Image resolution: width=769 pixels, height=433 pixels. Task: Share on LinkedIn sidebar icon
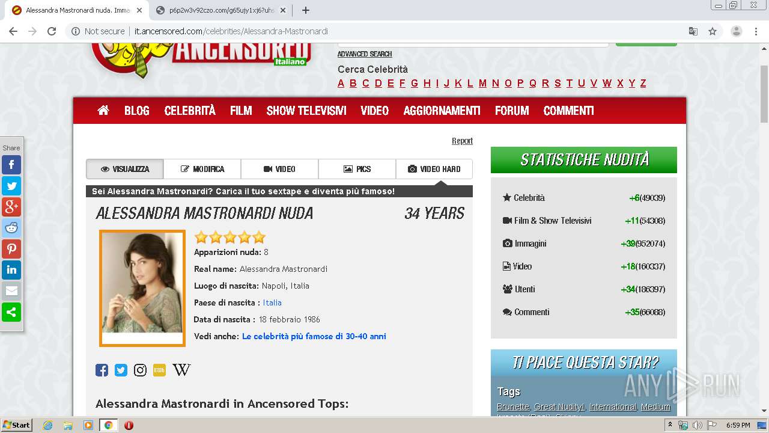point(11,270)
